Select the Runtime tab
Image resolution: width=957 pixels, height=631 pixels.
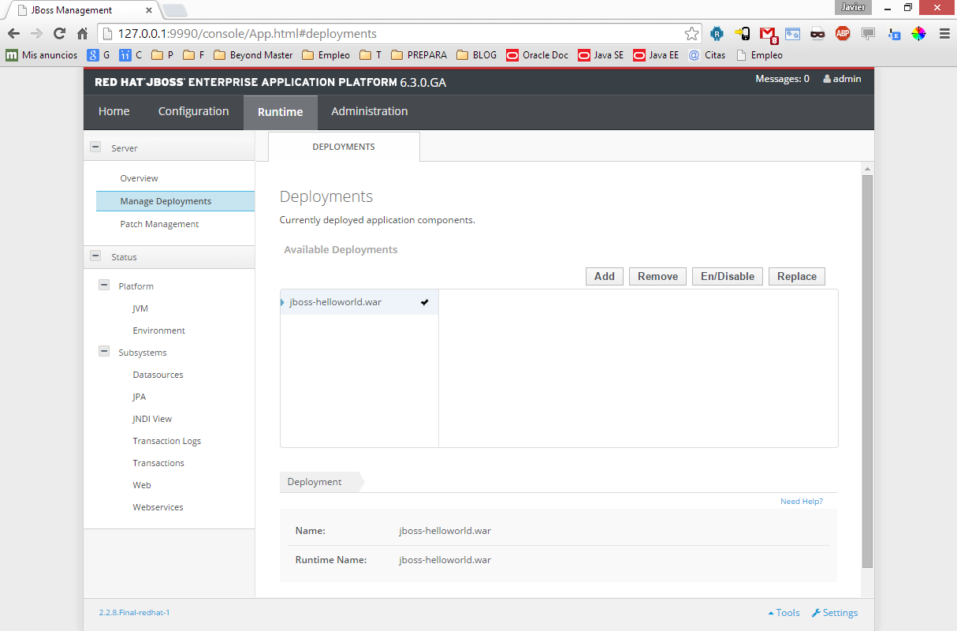coord(280,113)
